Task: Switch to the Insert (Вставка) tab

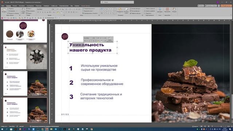Action: click(15, 6)
